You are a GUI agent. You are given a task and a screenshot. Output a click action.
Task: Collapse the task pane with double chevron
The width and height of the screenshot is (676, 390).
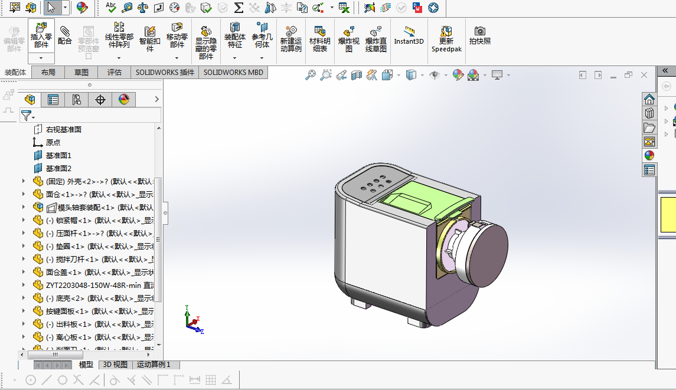(x=665, y=71)
